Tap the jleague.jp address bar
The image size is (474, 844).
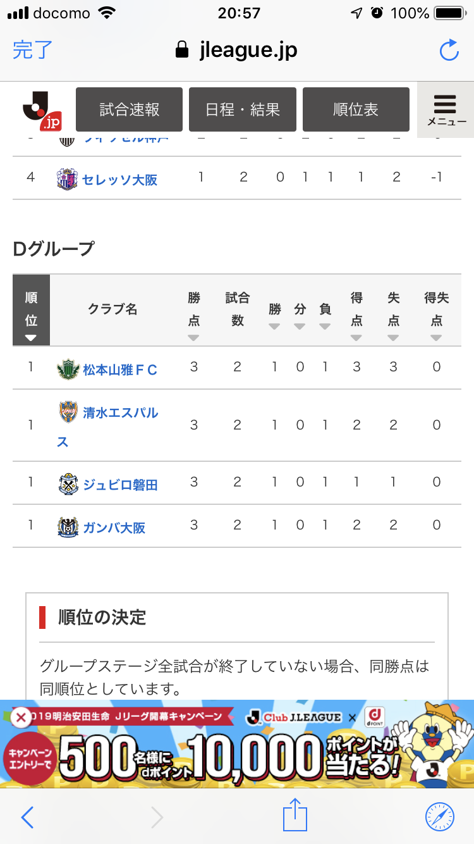tap(237, 51)
